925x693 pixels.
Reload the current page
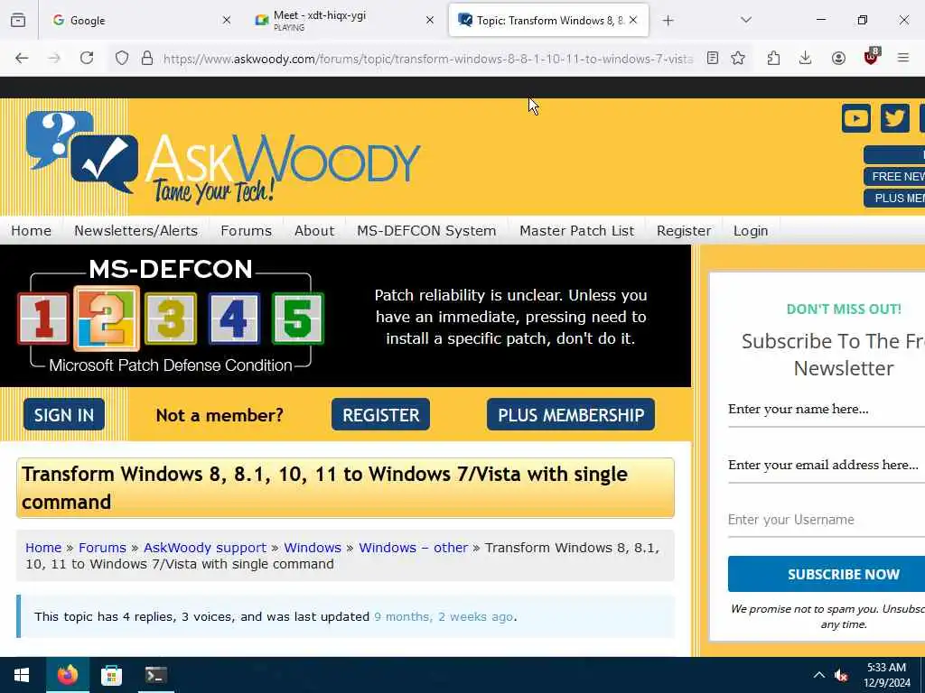tap(87, 58)
